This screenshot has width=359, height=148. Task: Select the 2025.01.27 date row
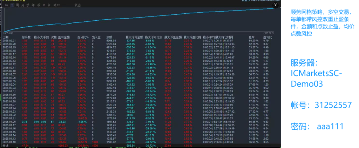[141, 105]
